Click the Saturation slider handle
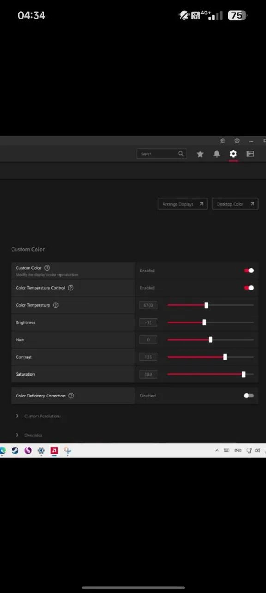266x593 pixels. [243, 374]
